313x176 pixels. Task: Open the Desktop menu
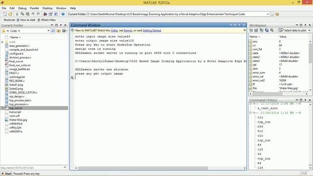point(47,8)
